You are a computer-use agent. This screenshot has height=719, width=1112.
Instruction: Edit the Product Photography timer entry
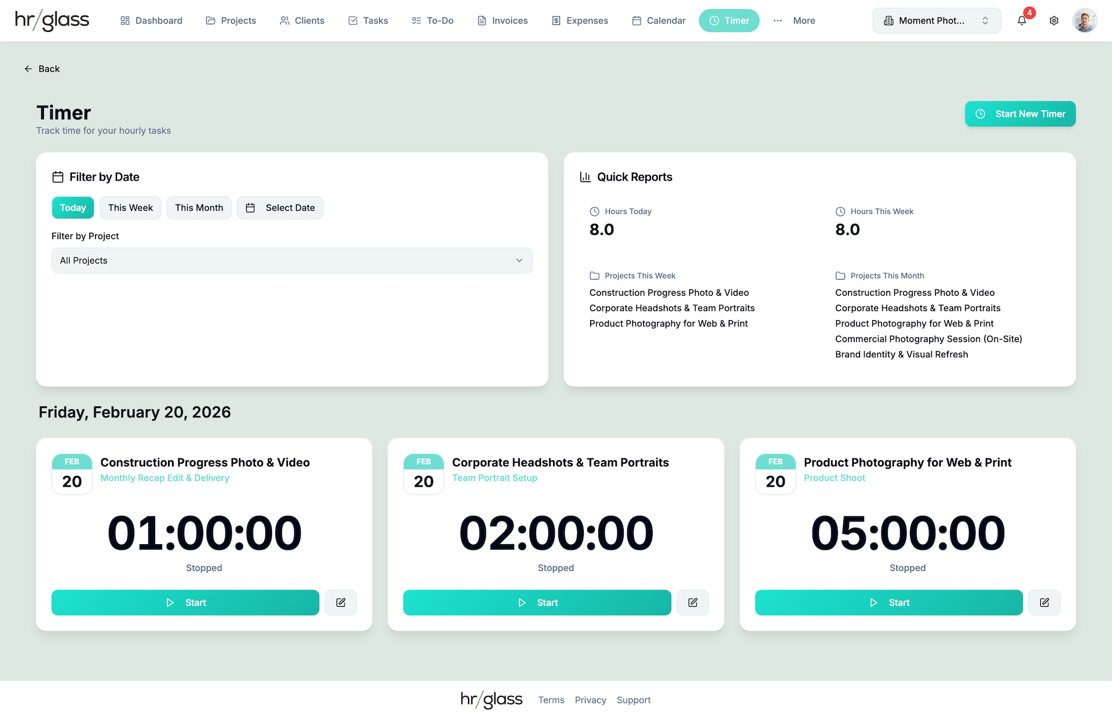tap(1044, 603)
